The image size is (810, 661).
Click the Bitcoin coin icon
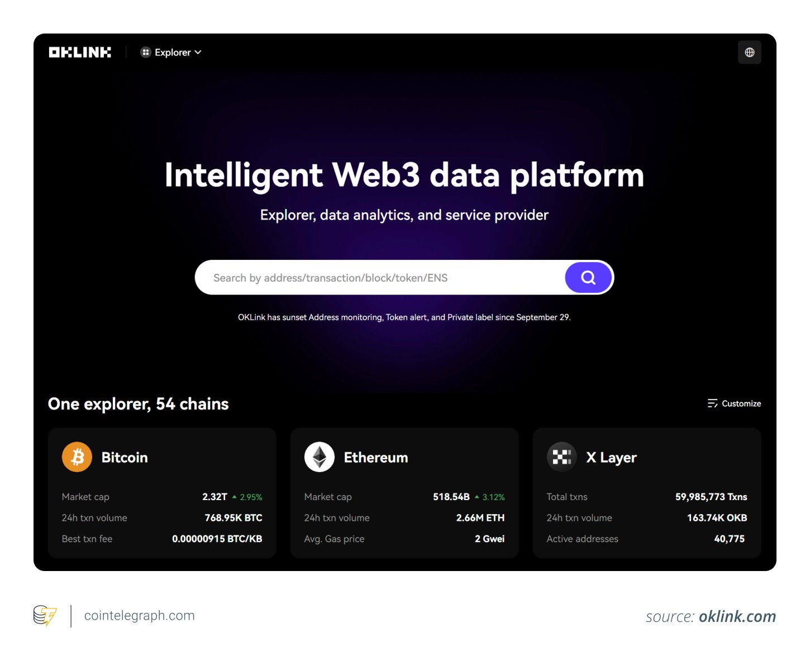click(x=77, y=457)
